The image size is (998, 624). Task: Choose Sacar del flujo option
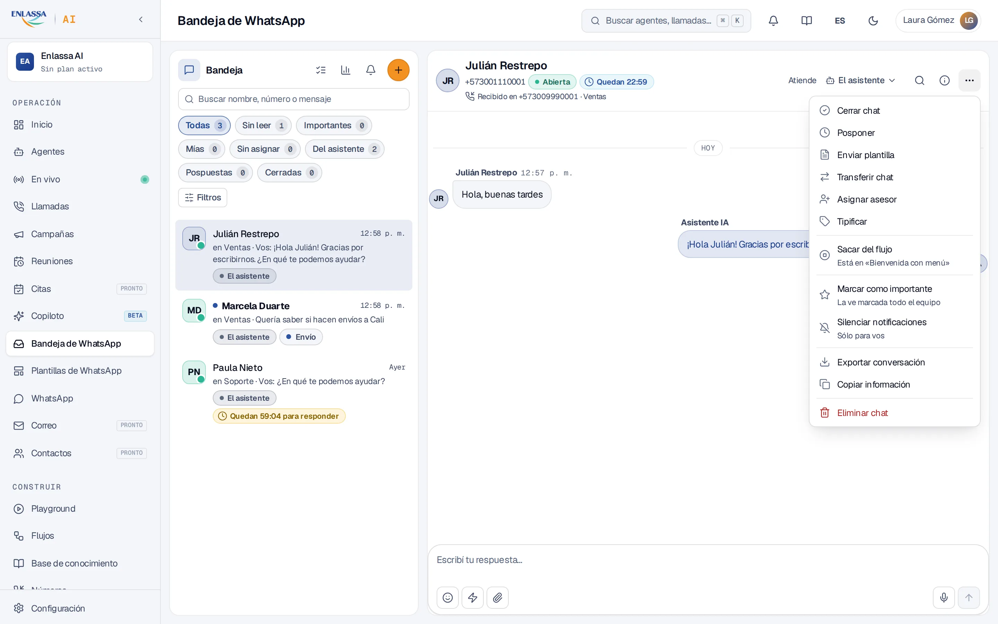point(894,255)
